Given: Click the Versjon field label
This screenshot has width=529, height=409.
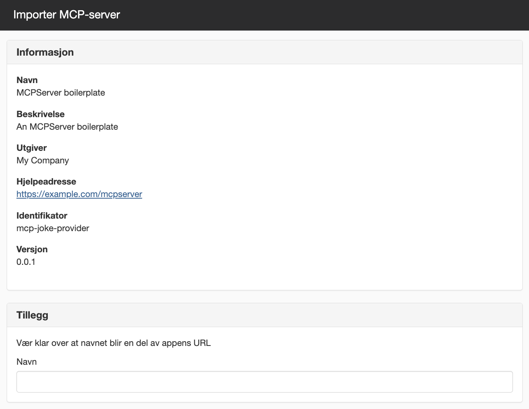Looking at the screenshot, I should click(32, 250).
